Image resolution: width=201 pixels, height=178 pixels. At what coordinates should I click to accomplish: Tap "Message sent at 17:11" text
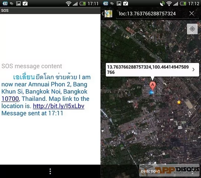[32, 113]
